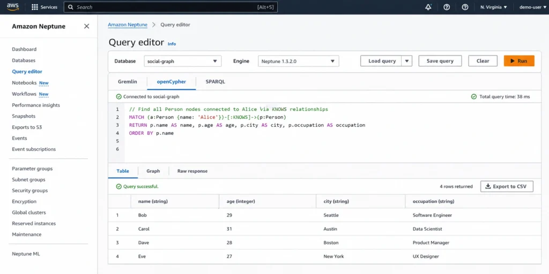The height and width of the screenshot is (274, 549).
Task: Open Notebooks in the sidebar
Action: click(x=24, y=83)
